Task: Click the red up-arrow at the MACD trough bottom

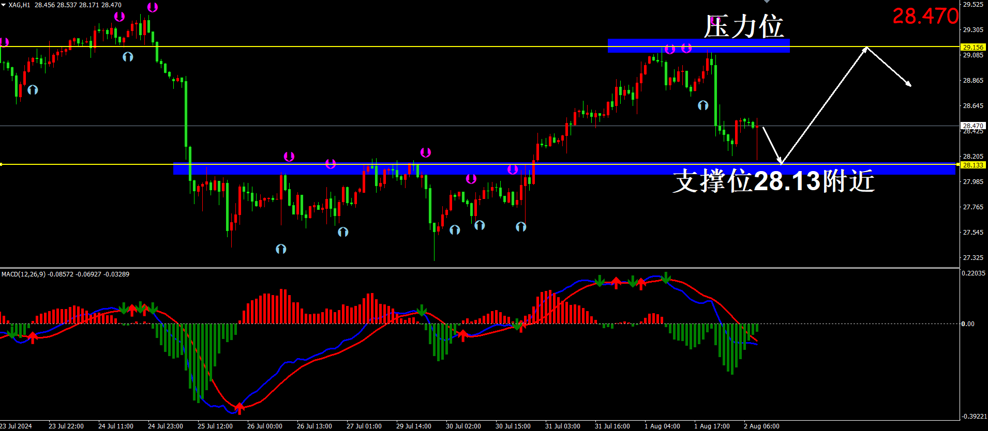Action: coord(239,408)
